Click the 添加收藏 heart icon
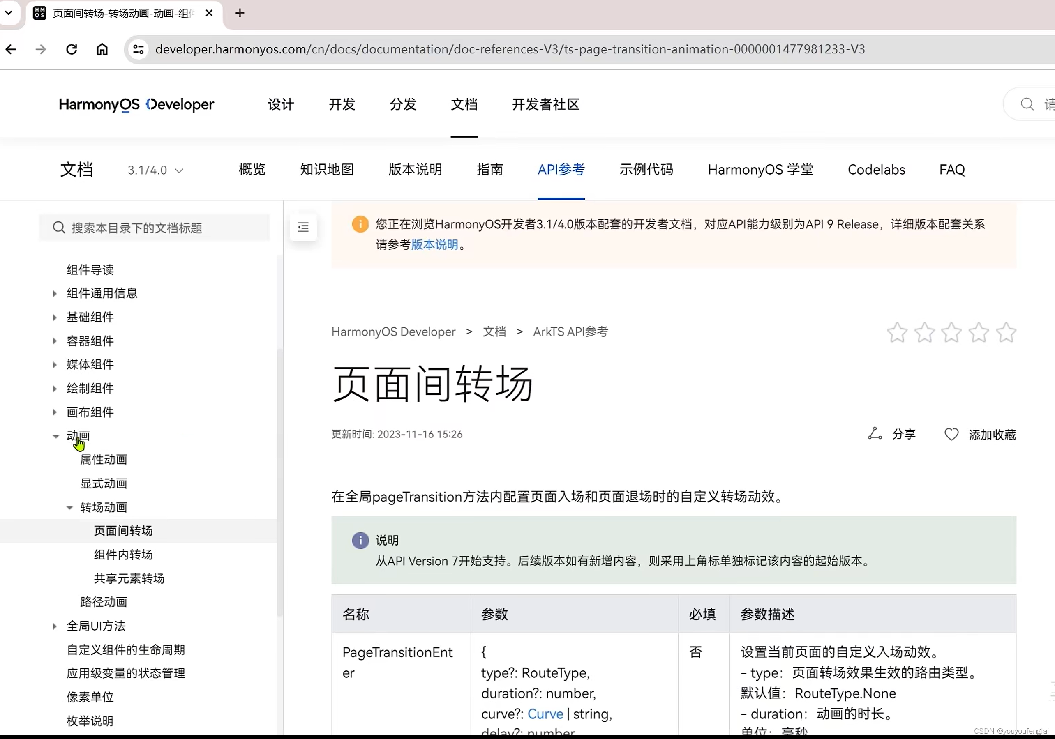The width and height of the screenshot is (1055, 739). click(x=951, y=435)
